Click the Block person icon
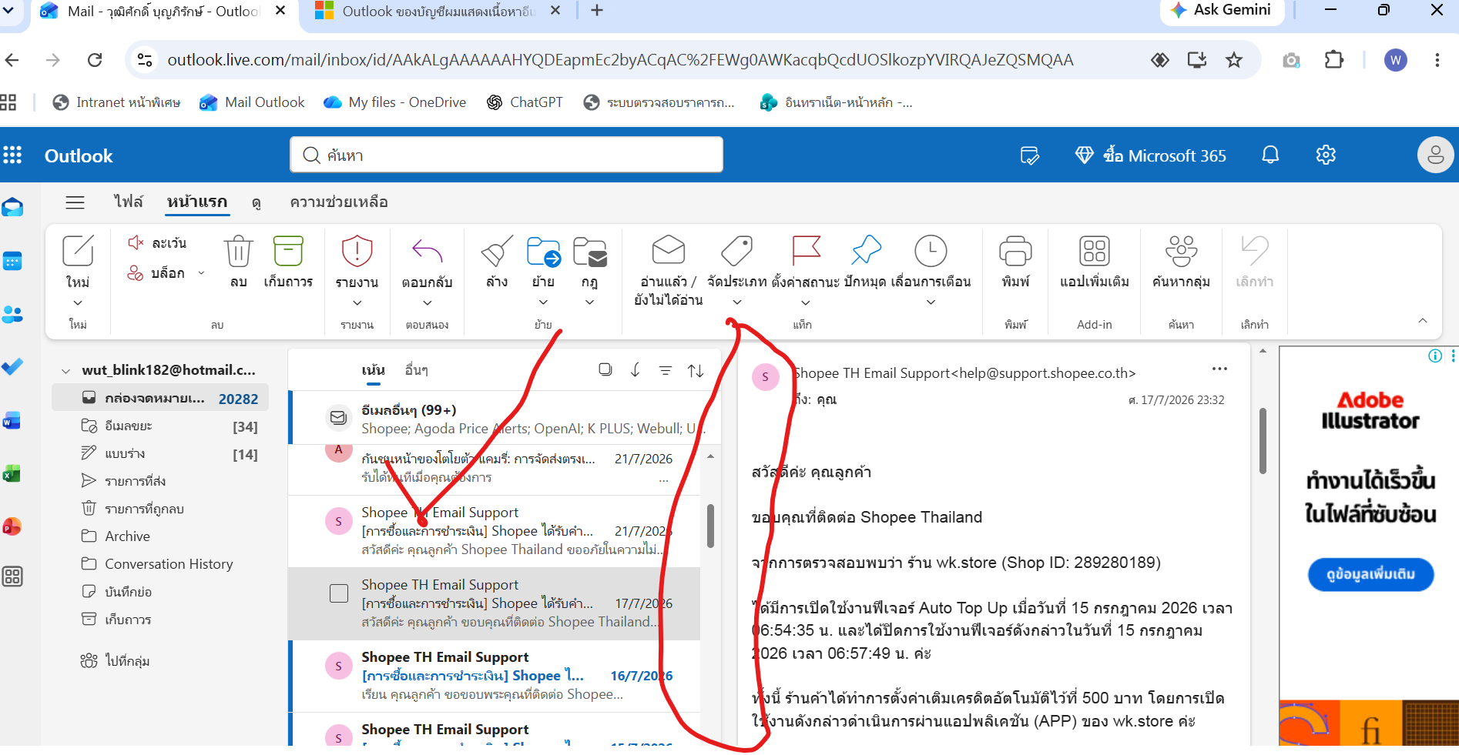This screenshot has height=755, width=1459. point(136,272)
